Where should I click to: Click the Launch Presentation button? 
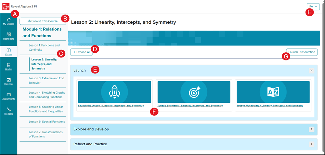point(302,52)
